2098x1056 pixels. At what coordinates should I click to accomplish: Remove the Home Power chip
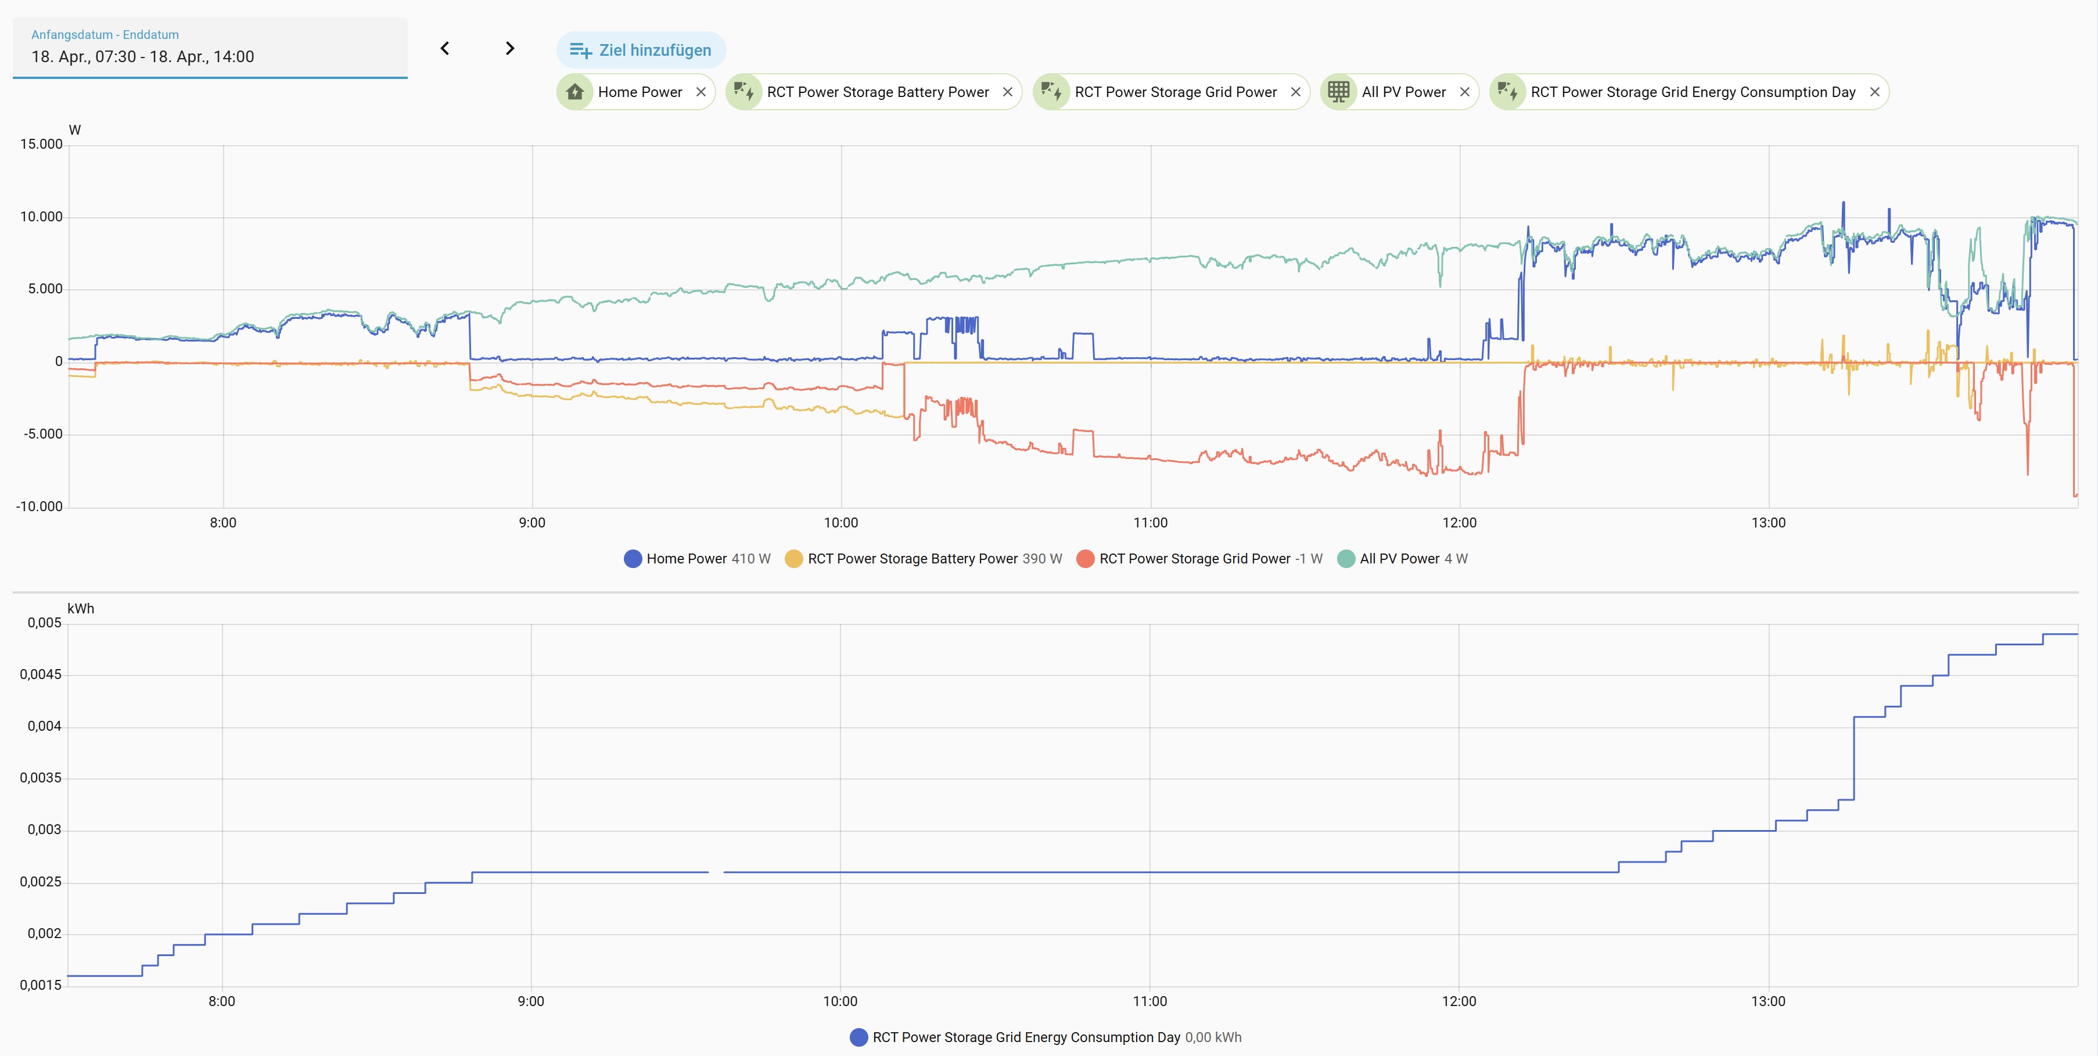click(x=700, y=92)
